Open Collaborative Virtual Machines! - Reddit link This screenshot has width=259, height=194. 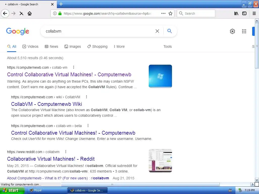51,159
